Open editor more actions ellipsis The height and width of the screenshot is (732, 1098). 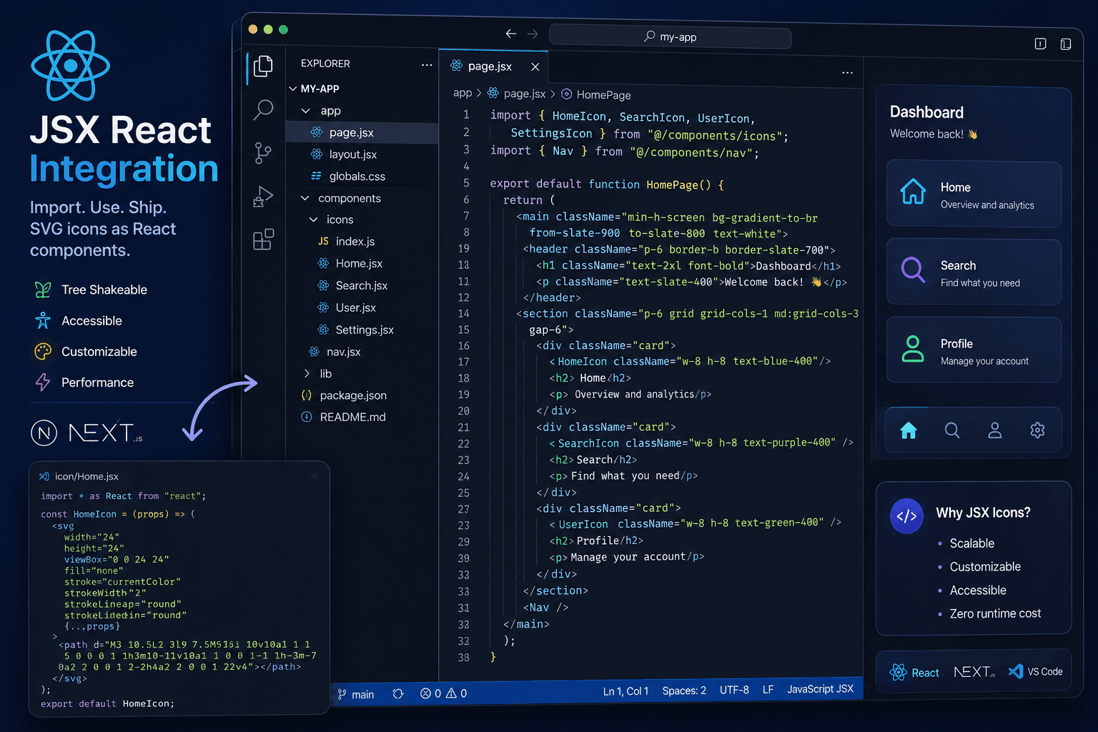tap(847, 73)
